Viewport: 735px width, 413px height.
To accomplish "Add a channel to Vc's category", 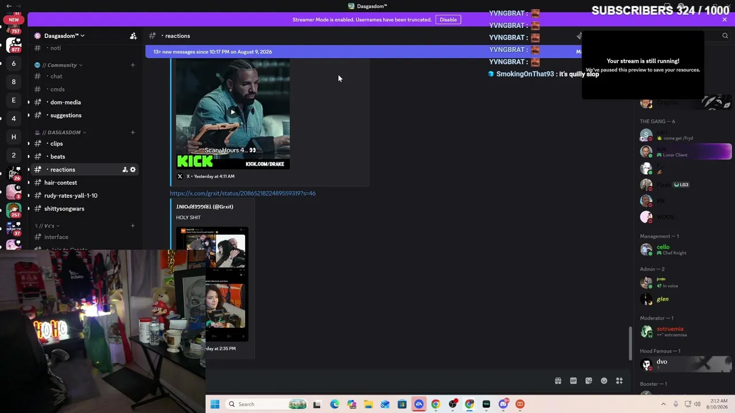I will [x=133, y=226].
